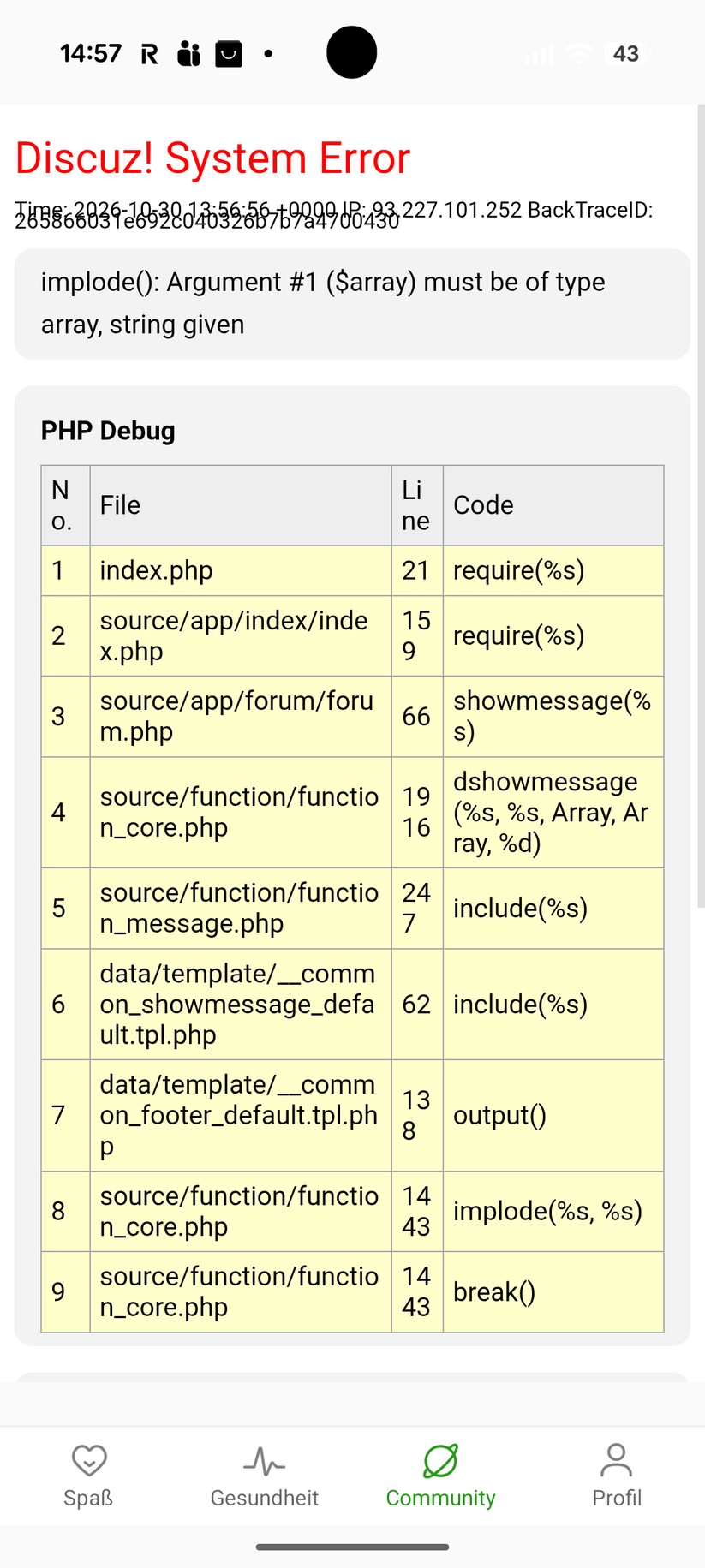Viewport: 705px width, 1568px height.
Task: Click the "Line" column header
Action: pyautogui.click(x=417, y=505)
